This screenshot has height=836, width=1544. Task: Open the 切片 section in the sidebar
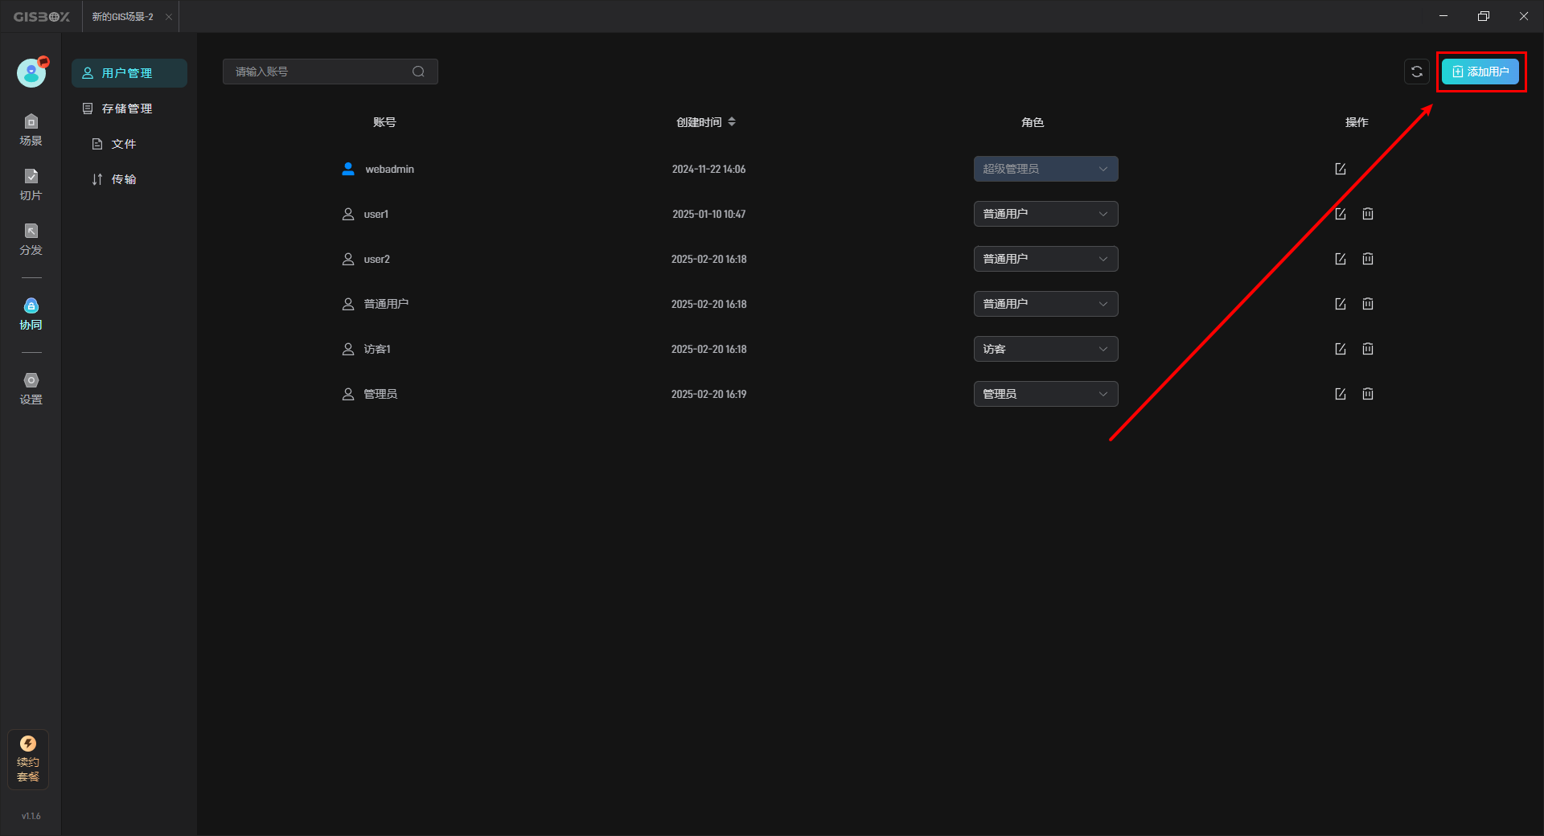click(31, 185)
